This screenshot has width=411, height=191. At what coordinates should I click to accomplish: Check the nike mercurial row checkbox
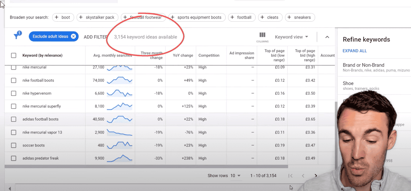click(14, 67)
